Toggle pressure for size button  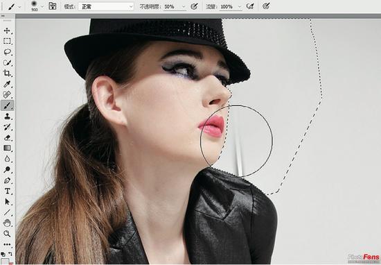pyautogui.click(x=266, y=6)
